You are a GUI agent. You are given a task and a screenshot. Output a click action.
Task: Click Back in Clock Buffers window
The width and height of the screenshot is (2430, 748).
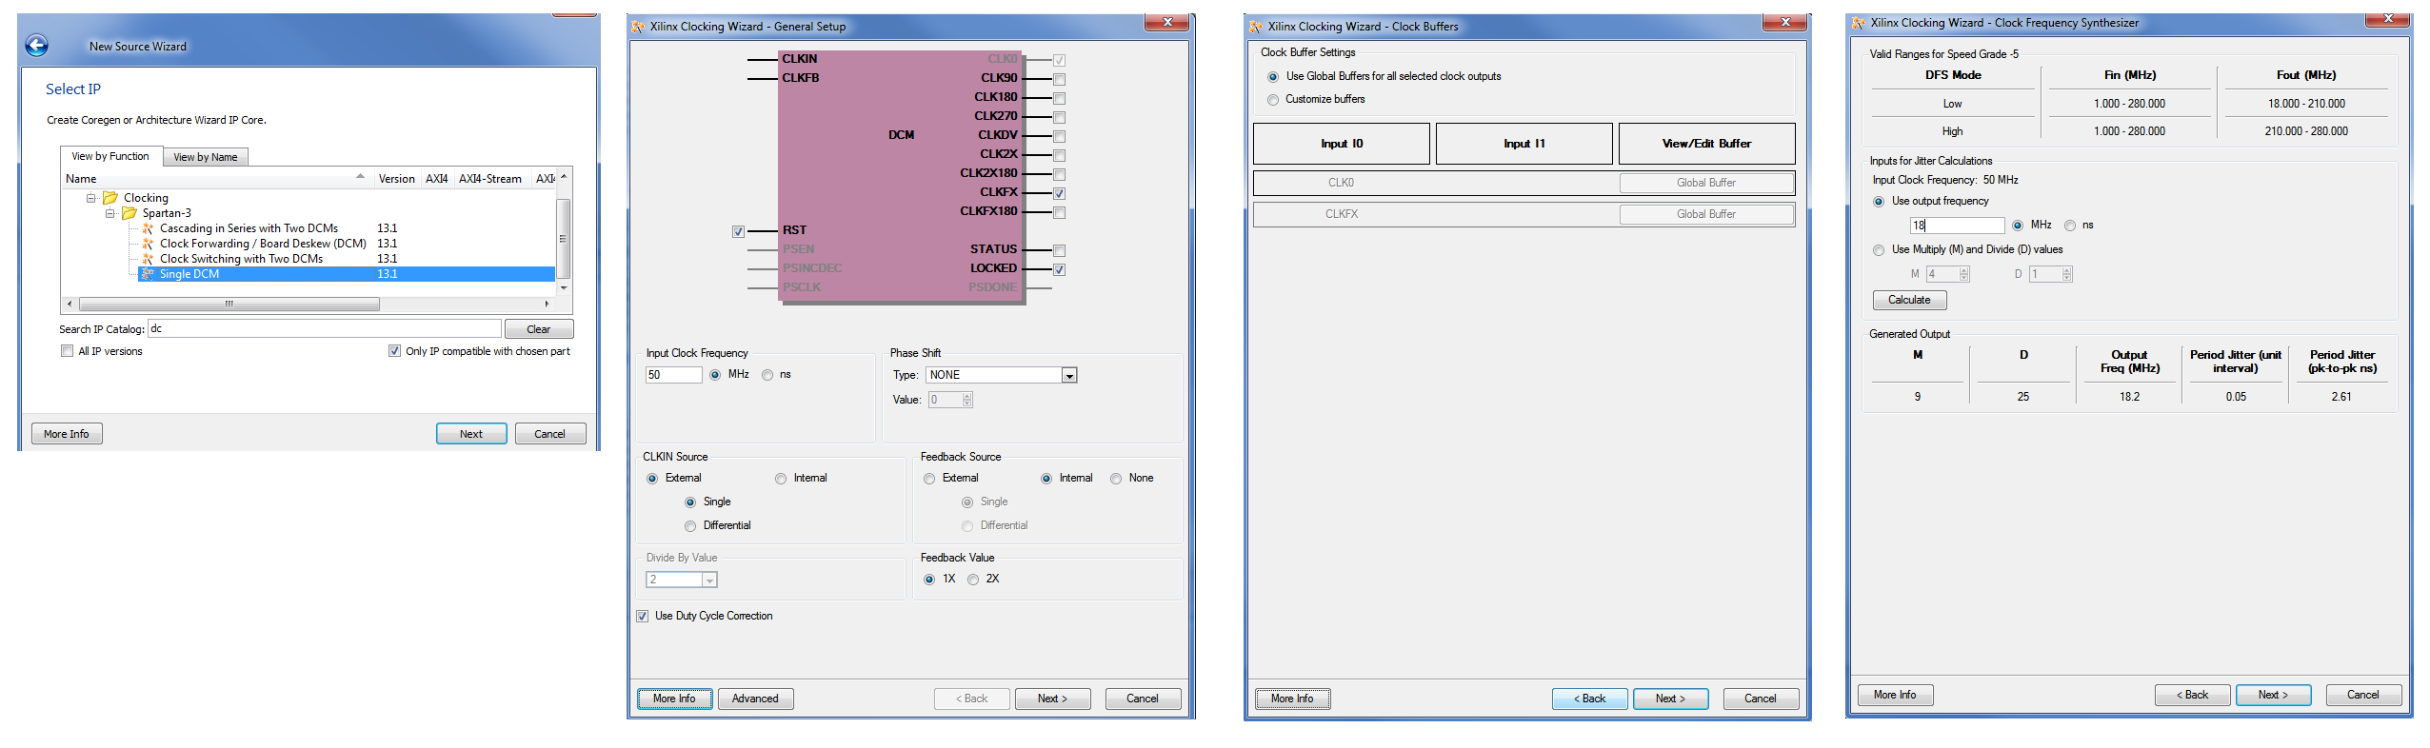[x=1589, y=699]
